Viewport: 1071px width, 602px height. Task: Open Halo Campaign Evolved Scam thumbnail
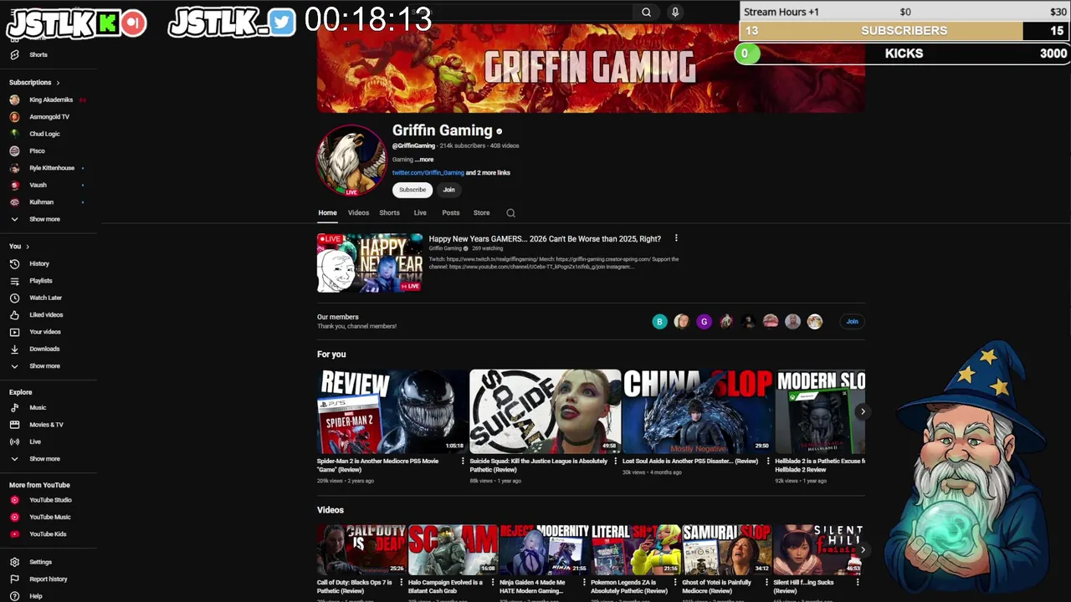click(x=453, y=549)
